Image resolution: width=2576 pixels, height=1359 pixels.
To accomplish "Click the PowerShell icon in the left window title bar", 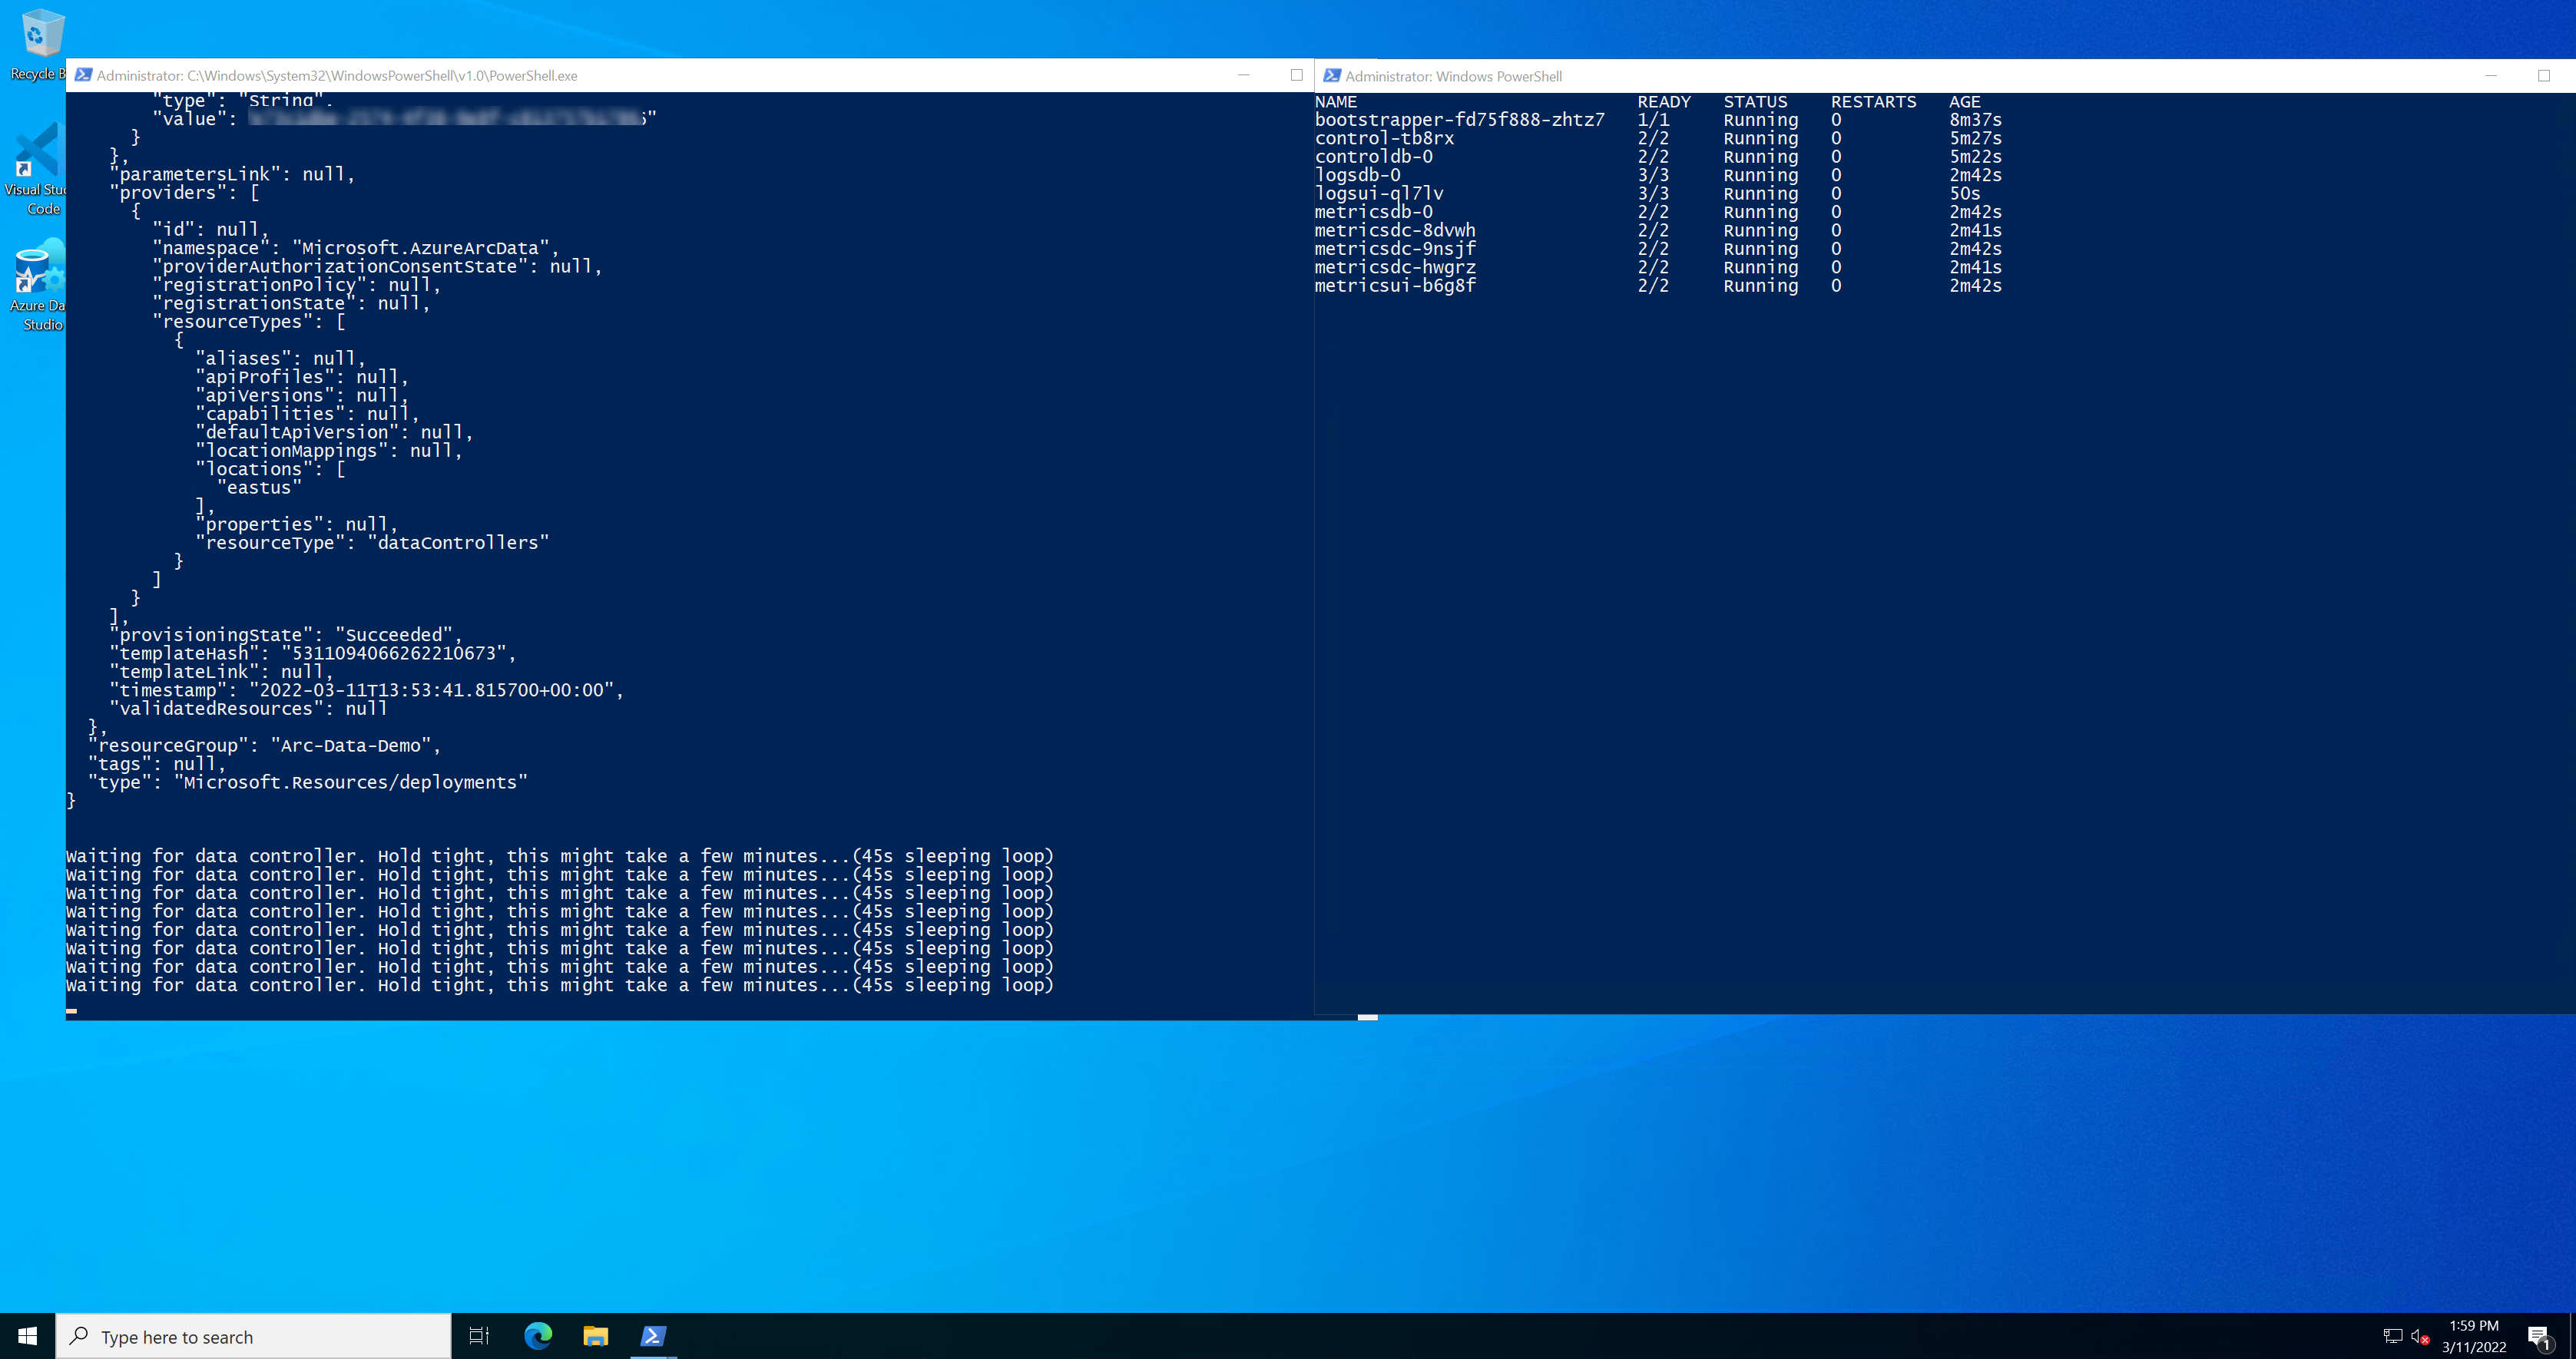I will coord(84,75).
